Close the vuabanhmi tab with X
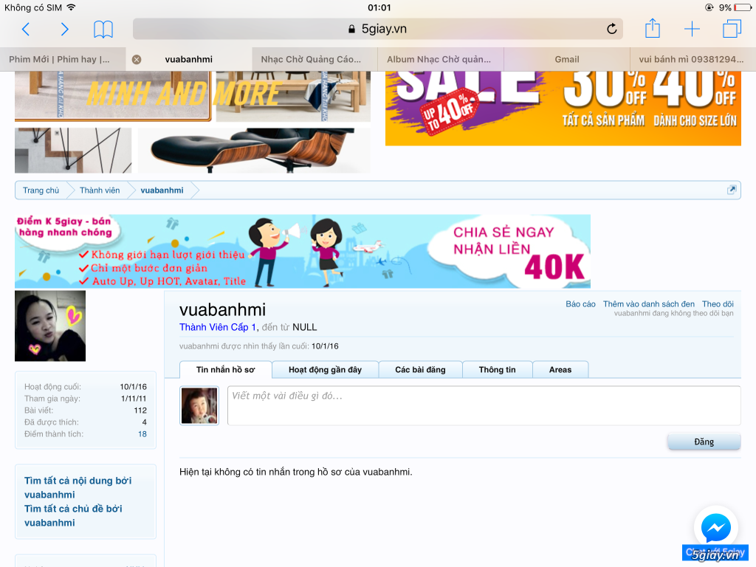This screenshot has height=567, width=756. click(137, 59)
